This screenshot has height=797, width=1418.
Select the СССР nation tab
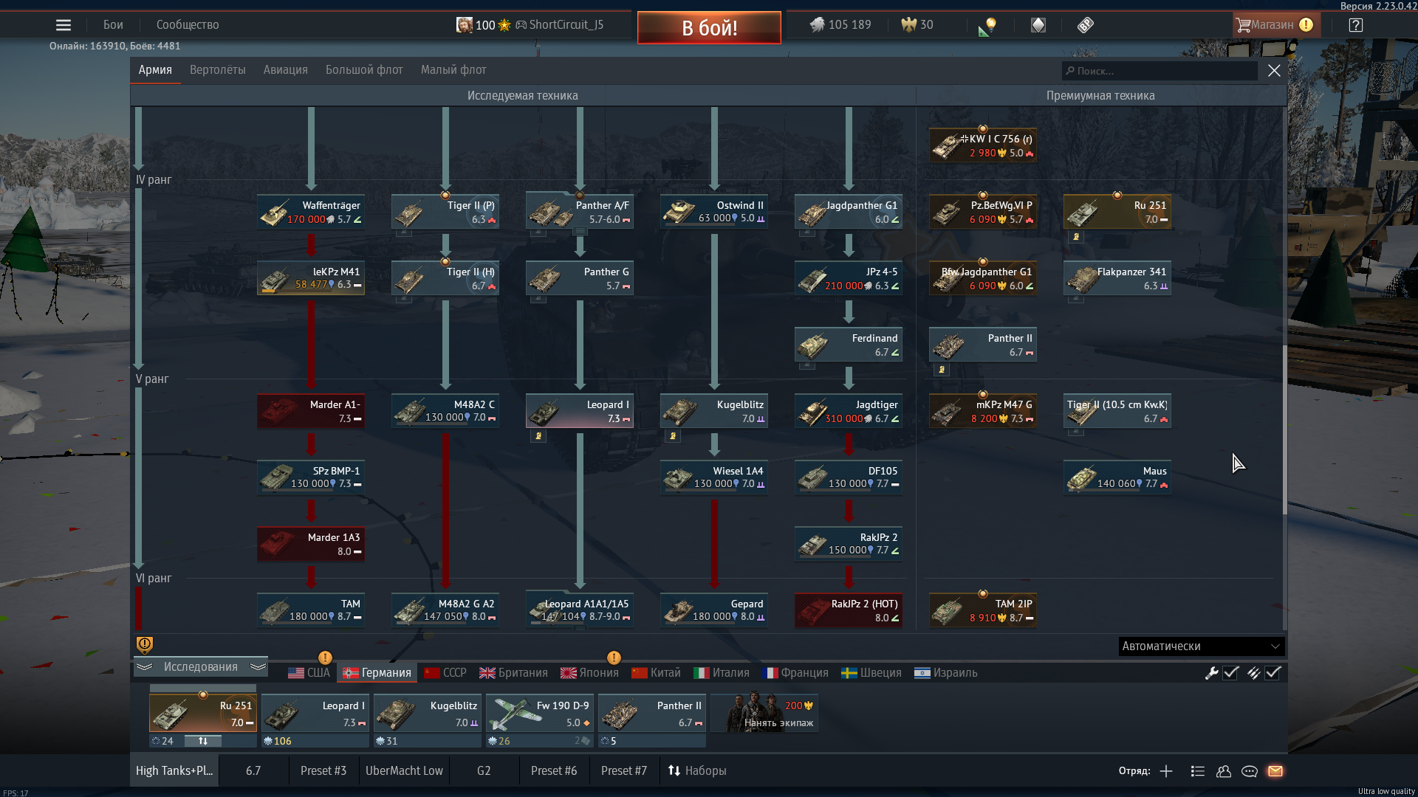445,673
